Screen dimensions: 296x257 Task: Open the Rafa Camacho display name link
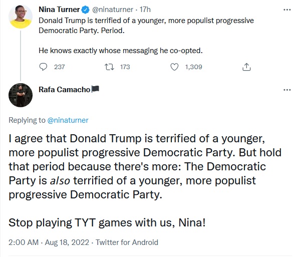click(x=65, y=90)
